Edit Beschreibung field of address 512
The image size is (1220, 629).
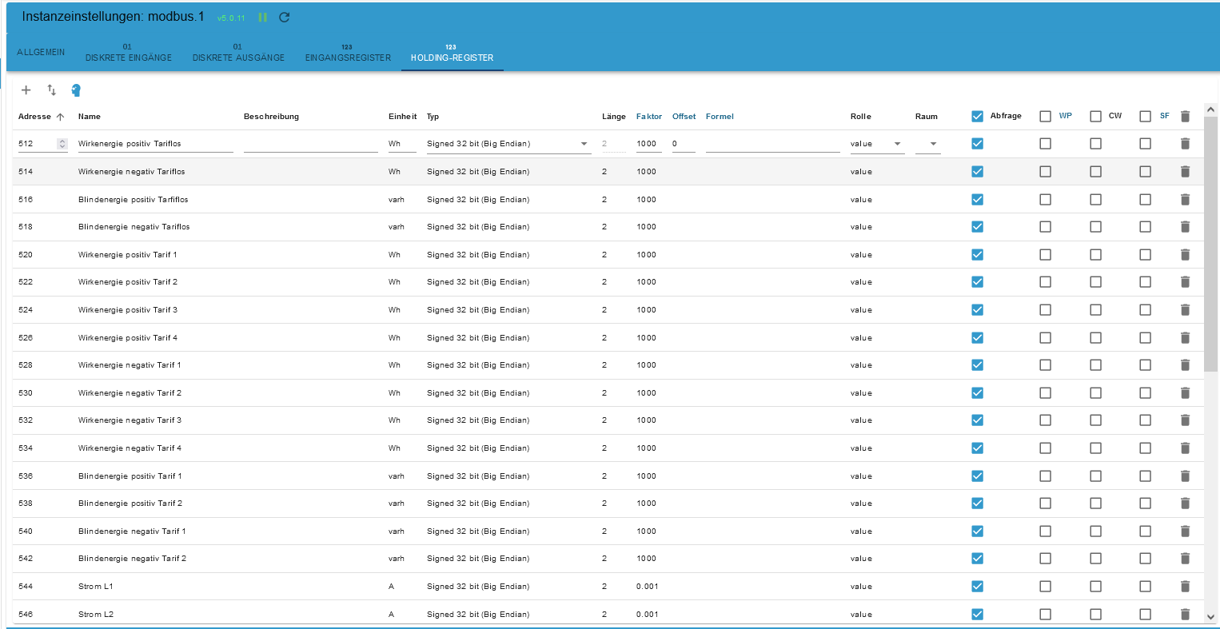point(311,144)
